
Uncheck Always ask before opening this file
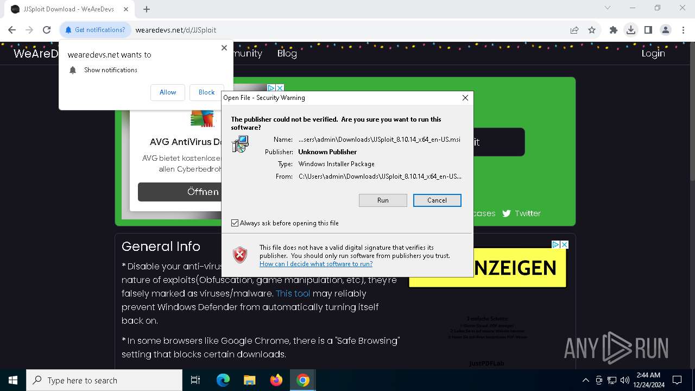coord(235,223)
